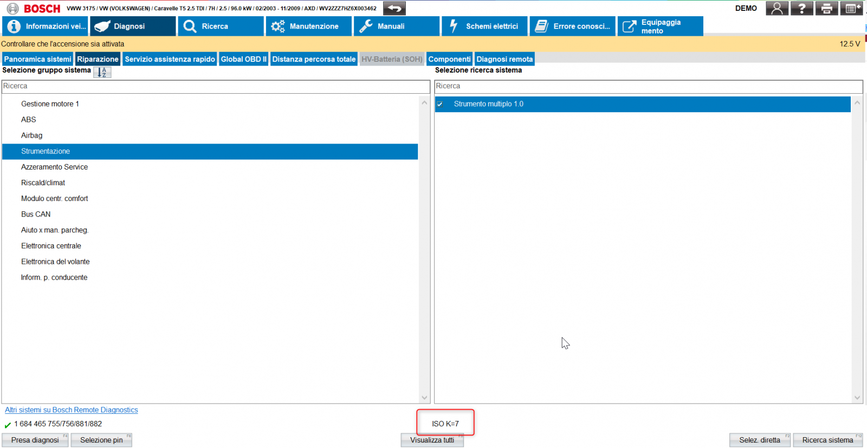Click the Selez. diretta button
The image size is (867, 448).
[760, 440]
